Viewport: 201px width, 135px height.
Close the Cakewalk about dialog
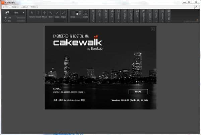(x=153, y=29)
